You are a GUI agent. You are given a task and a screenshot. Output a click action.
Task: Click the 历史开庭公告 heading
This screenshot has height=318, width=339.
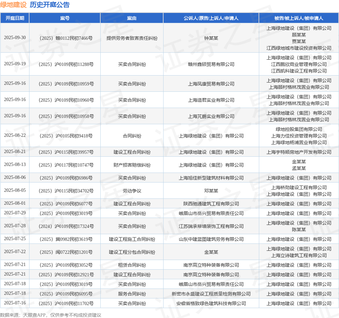click(x=50, y=5)
